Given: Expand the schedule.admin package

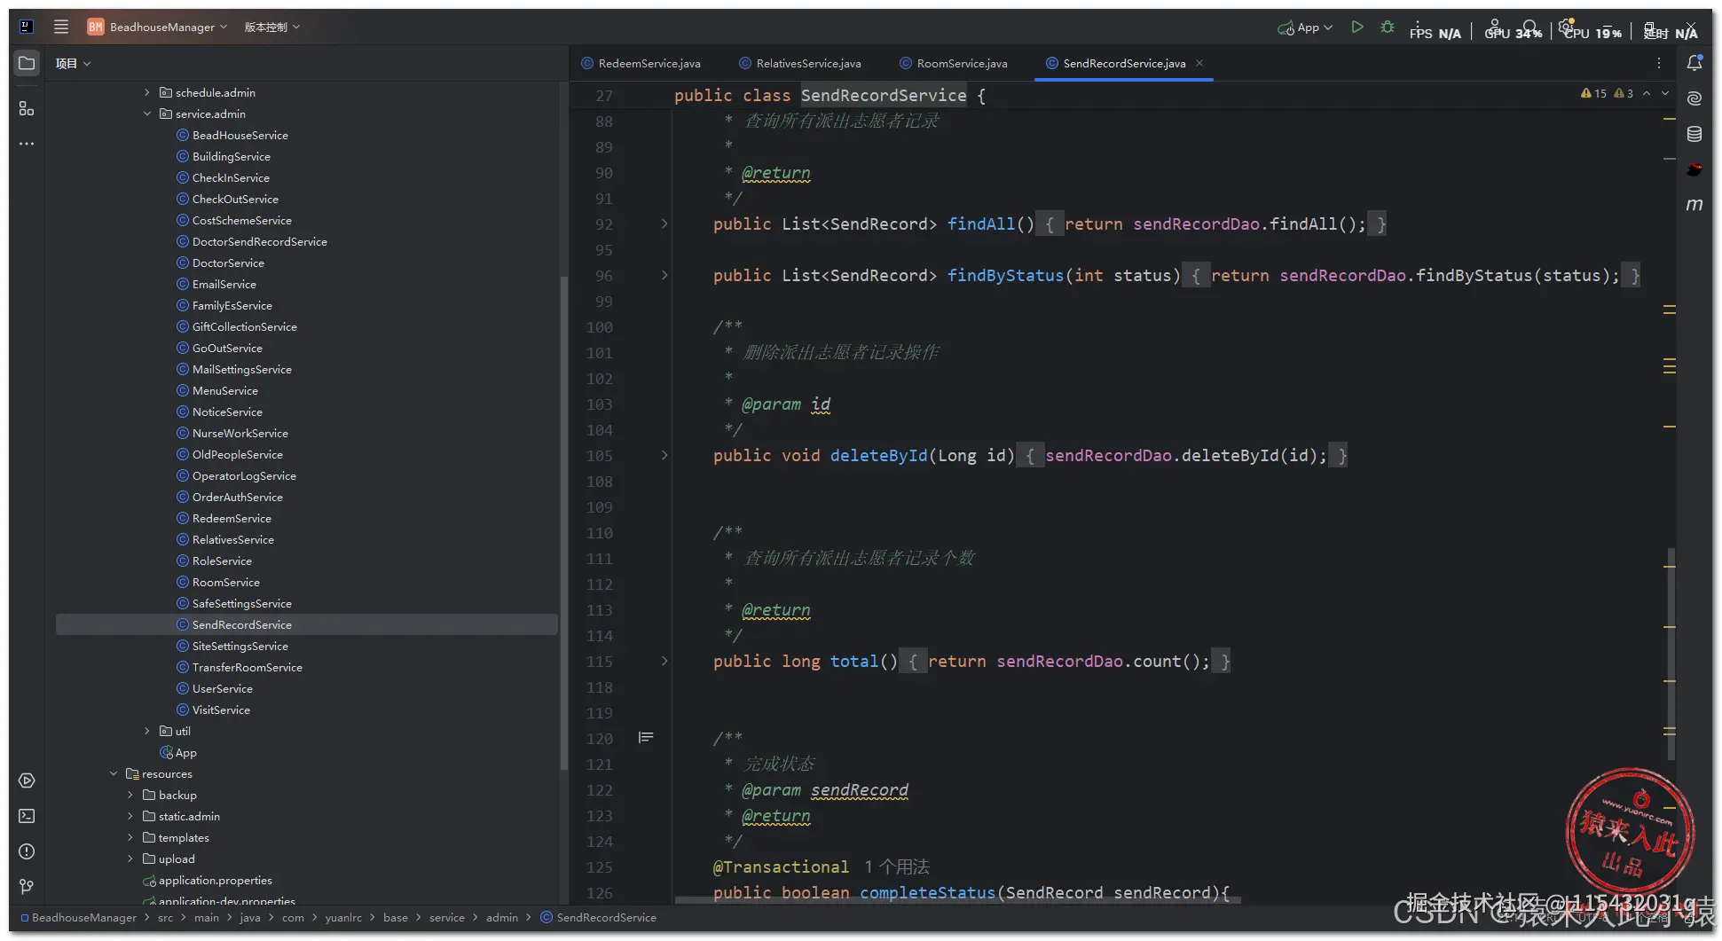Looking at the screenshot, I should (x=147, y=92).
